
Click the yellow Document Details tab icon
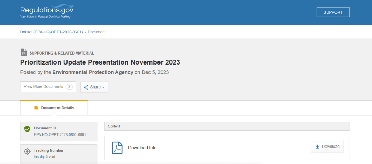[36, 108]
